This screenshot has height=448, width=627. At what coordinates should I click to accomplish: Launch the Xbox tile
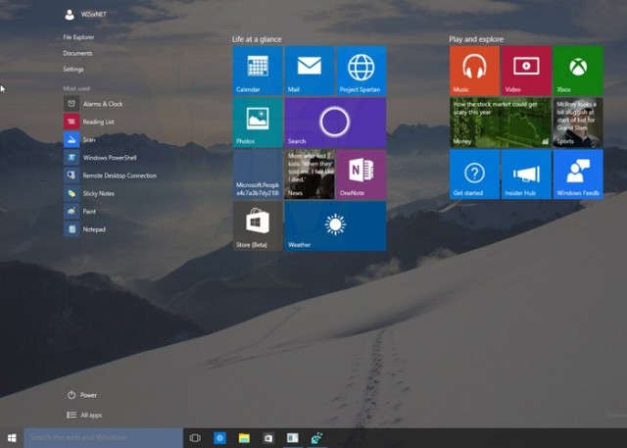pos(578,71)
